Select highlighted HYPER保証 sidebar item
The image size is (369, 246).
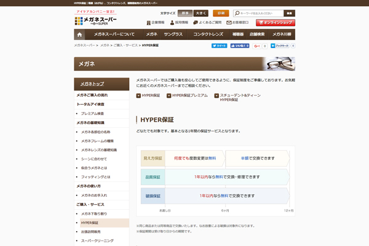click(x=105, y=223)
